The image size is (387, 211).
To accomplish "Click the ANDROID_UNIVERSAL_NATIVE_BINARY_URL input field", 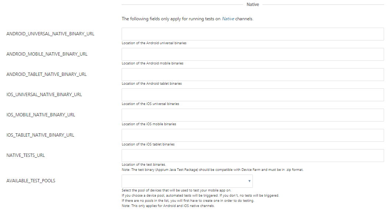I will tap(252, 34).
